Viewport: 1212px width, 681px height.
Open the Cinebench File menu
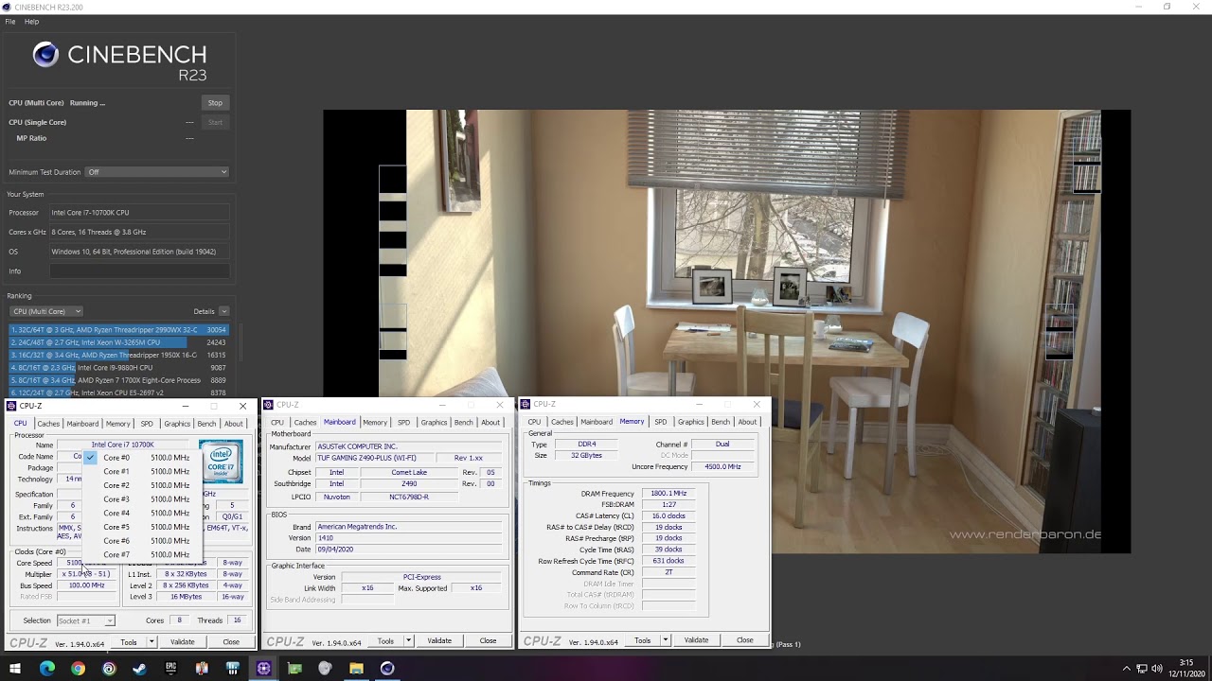pos(10,21)
